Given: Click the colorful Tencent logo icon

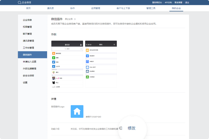Looking at the screenshot, I should click(x=54, y=72).
